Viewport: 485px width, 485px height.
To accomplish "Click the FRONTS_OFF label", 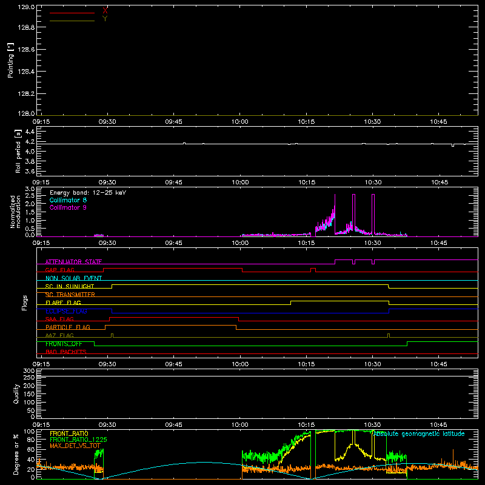I will click(64, 344).
